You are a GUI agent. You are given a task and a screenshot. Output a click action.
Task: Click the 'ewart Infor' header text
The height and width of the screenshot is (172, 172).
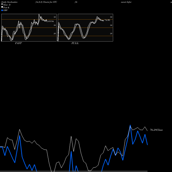point(126,2)
